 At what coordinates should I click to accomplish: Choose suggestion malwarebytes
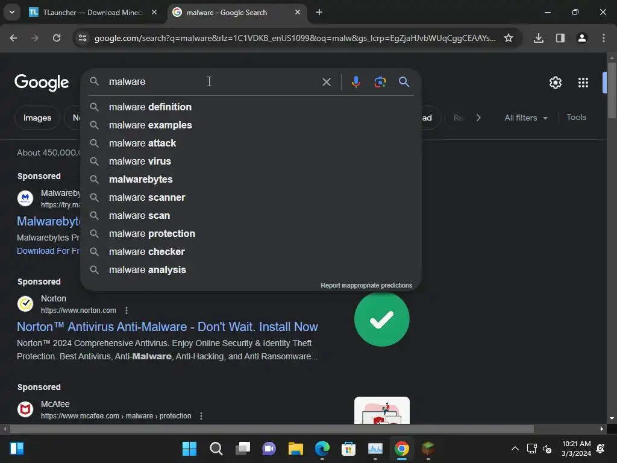pyautogui.click(x=251, y=180)
